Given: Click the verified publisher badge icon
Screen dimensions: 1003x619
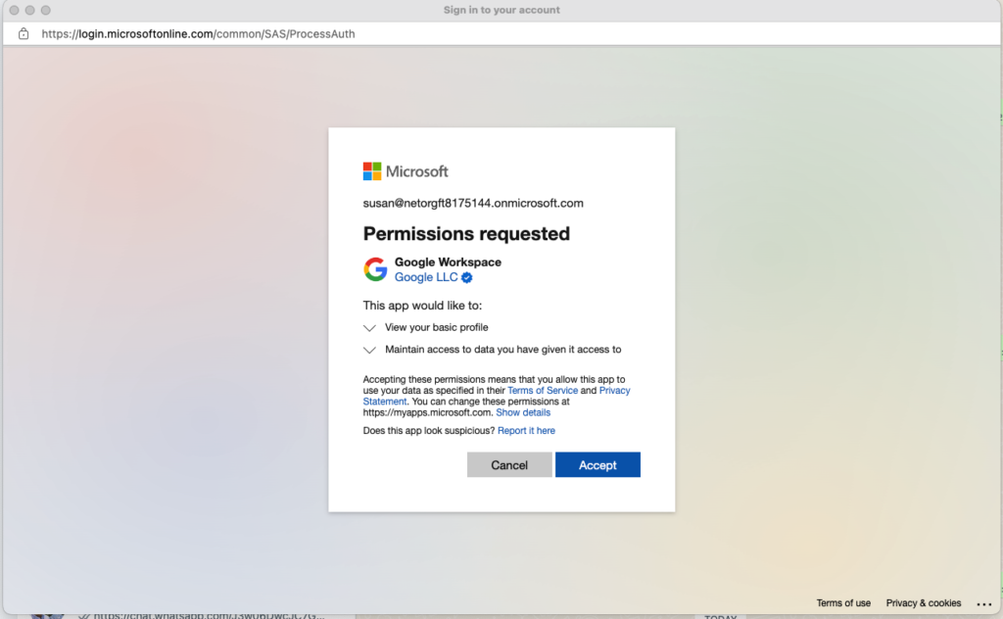Looking at the screenshot, I should [x=467, y=277].
